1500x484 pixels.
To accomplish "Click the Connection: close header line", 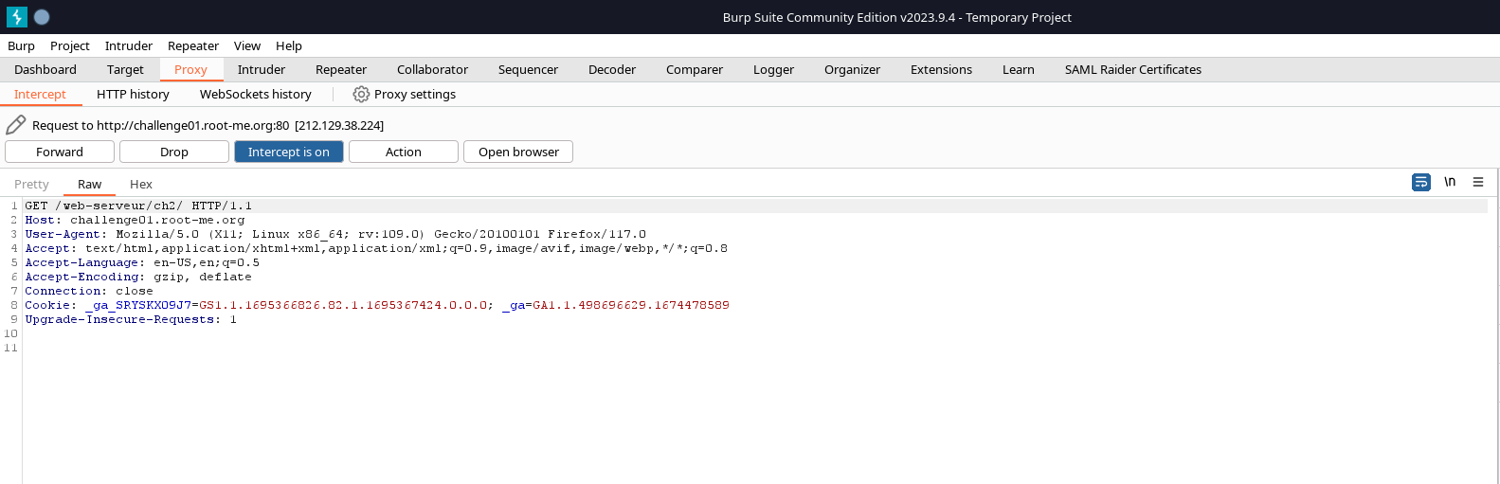I will pos(89,291).
